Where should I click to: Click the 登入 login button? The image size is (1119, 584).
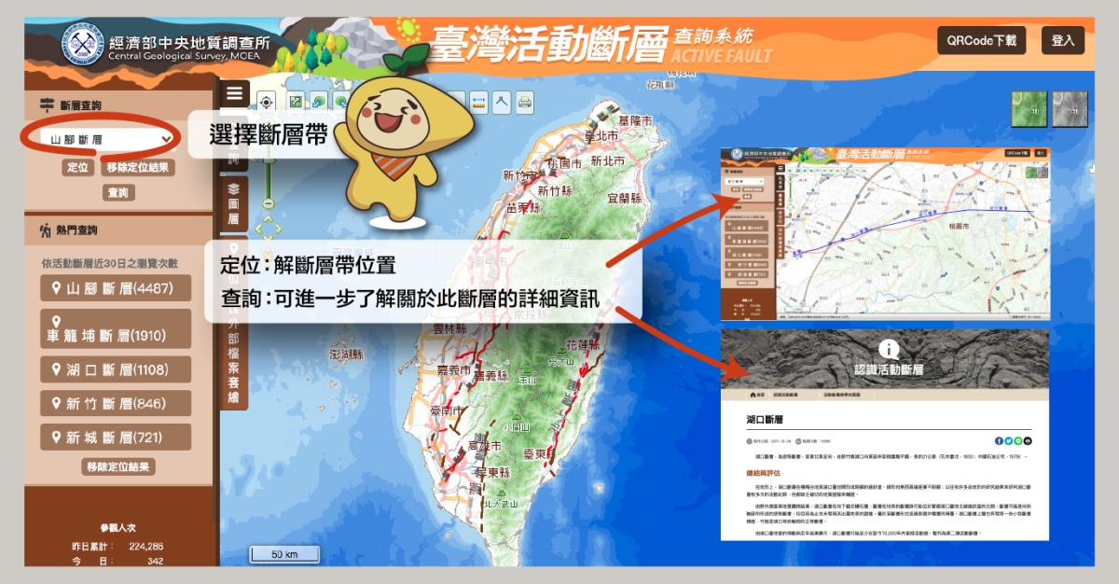tap(1062, 41)
